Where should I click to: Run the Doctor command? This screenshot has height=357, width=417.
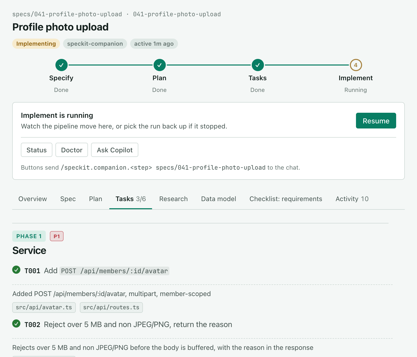tap(72, 150)
